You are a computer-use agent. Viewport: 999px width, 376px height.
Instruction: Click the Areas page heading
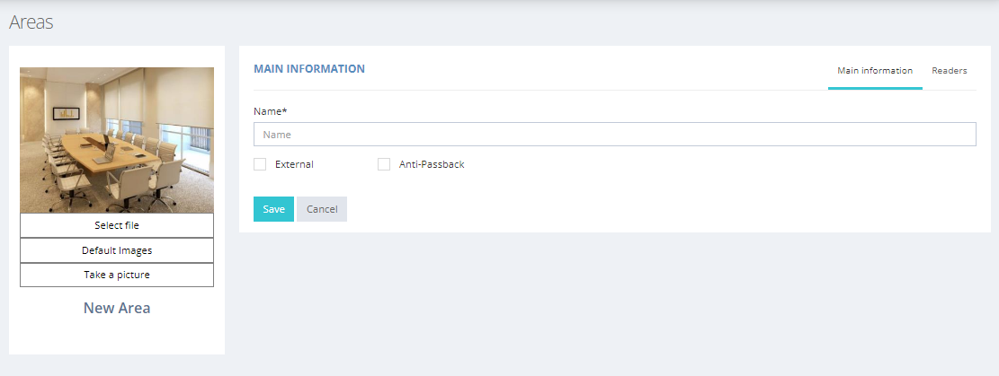click(x=31, y=22)
